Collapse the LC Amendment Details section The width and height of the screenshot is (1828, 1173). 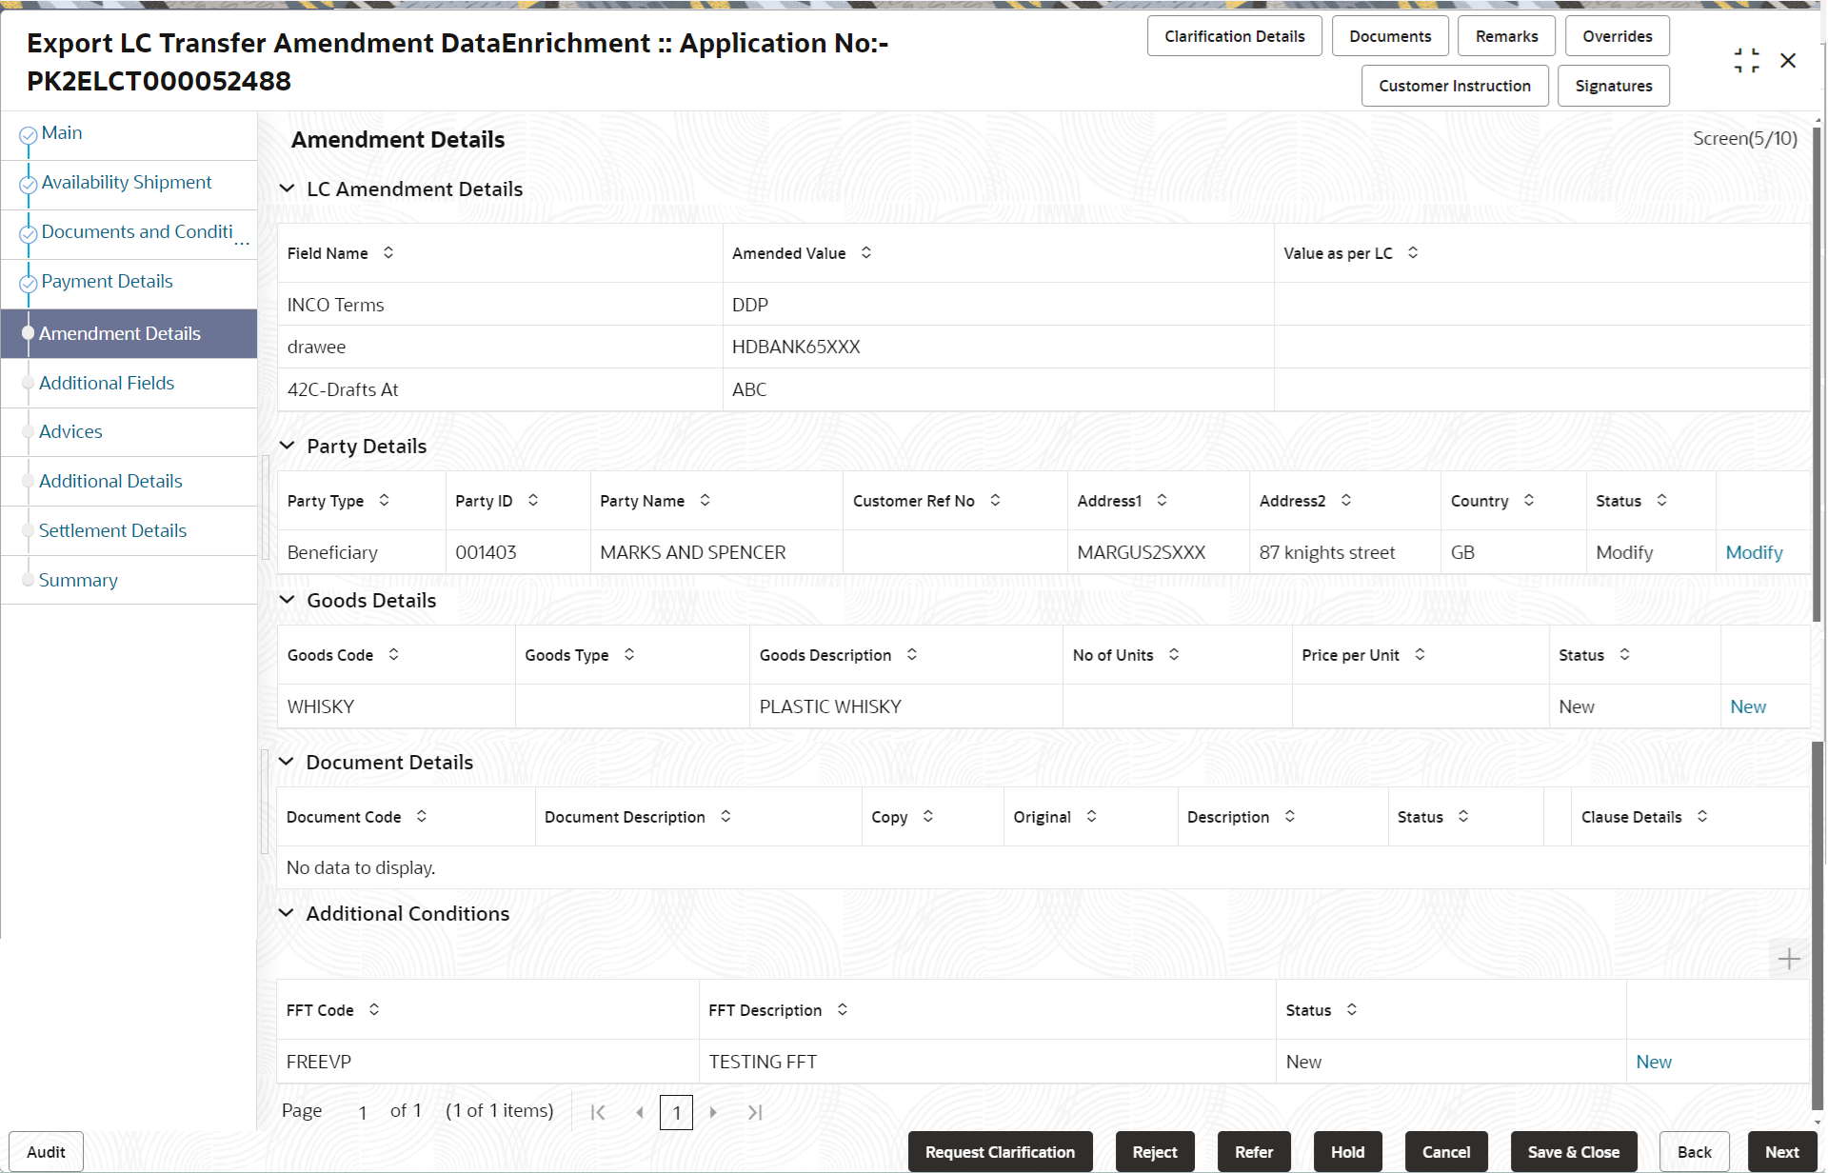(288, 189)
